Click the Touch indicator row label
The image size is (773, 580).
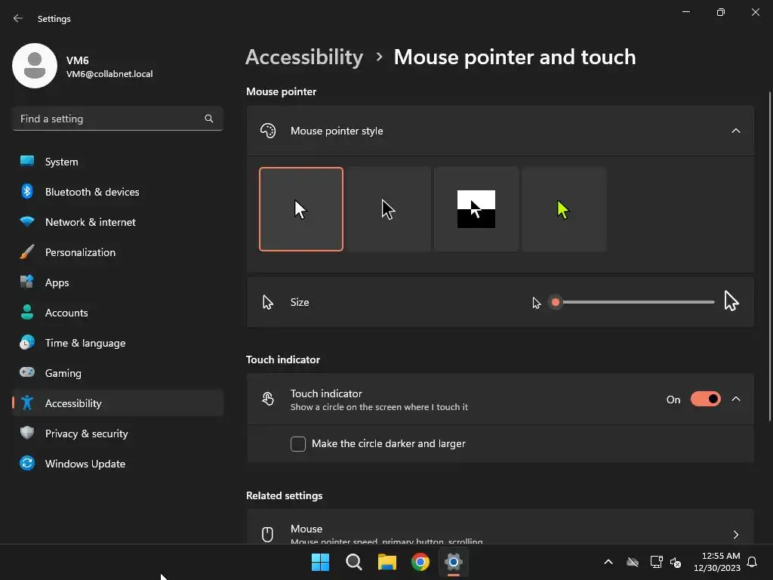[326, 393]
